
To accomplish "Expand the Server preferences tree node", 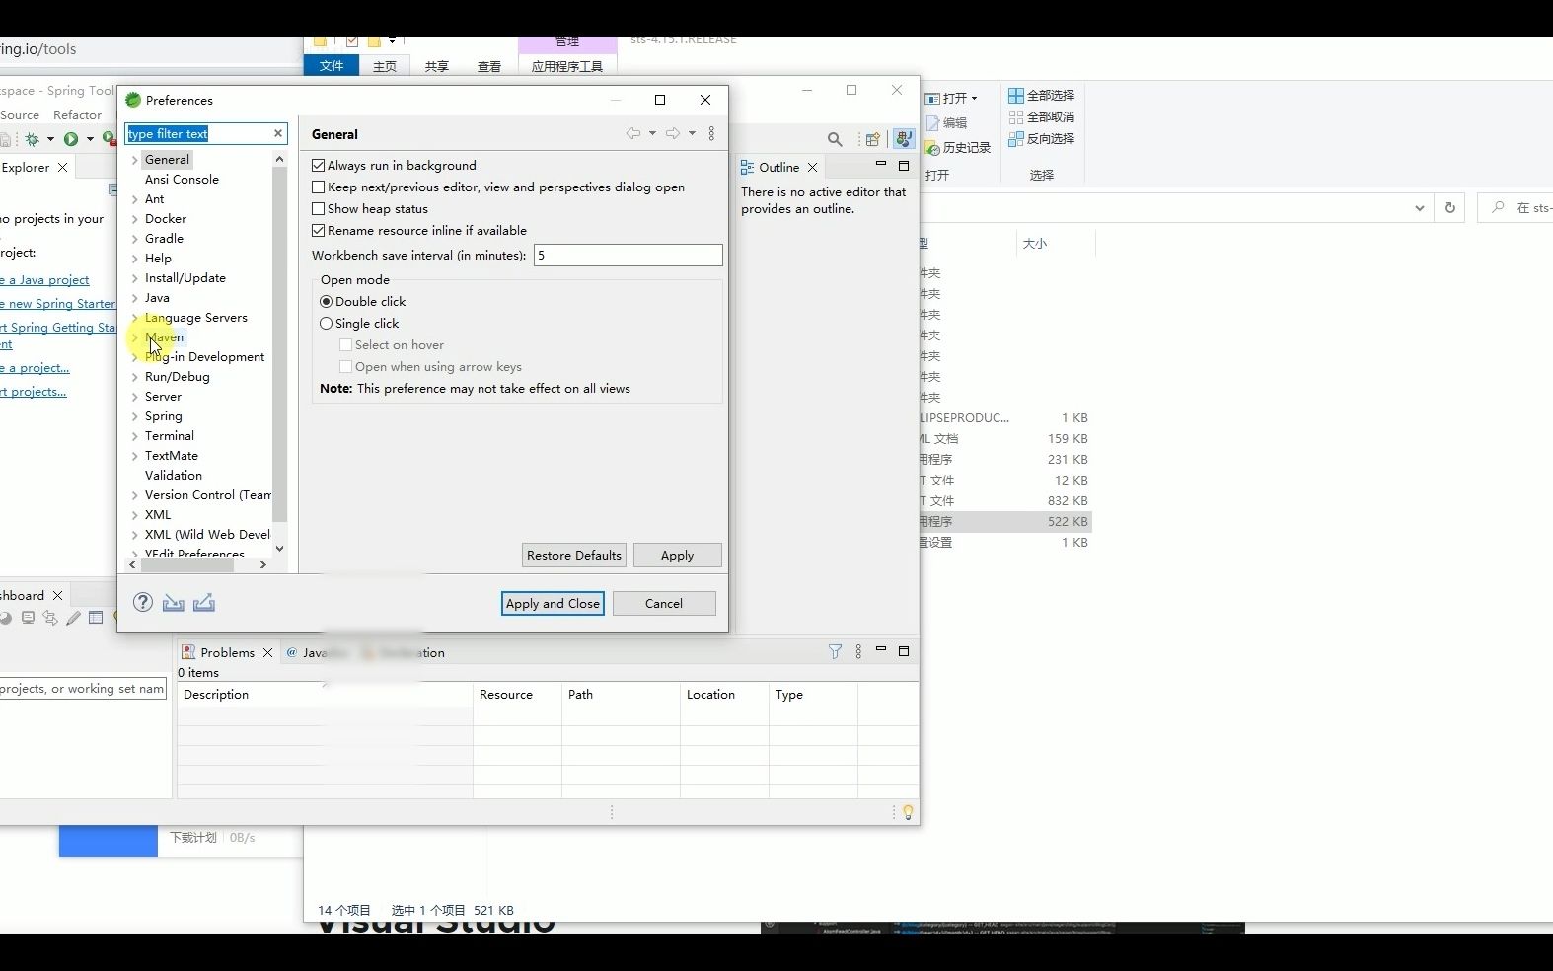I will point(135,396).
